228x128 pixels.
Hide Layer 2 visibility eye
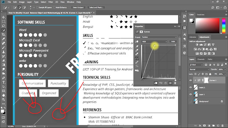click(191, 87)
